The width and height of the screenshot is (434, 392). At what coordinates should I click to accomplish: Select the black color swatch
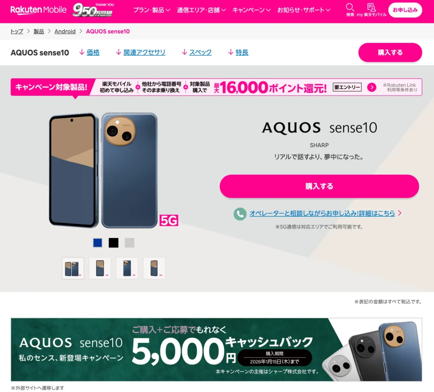coord(114,243)
